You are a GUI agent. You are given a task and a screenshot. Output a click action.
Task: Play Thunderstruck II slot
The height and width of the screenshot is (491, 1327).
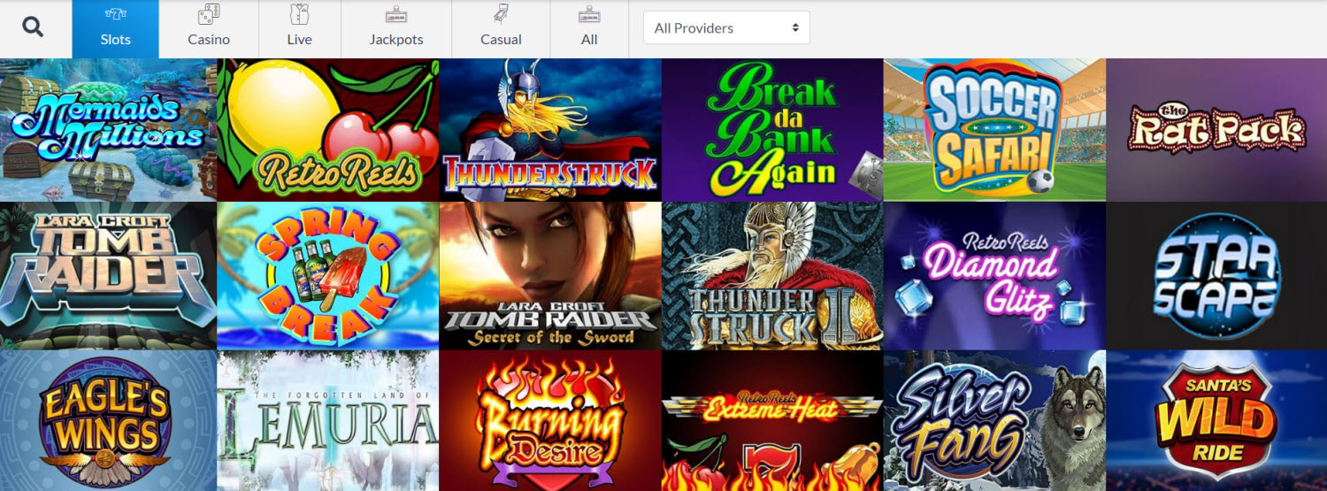coord(772,276)
